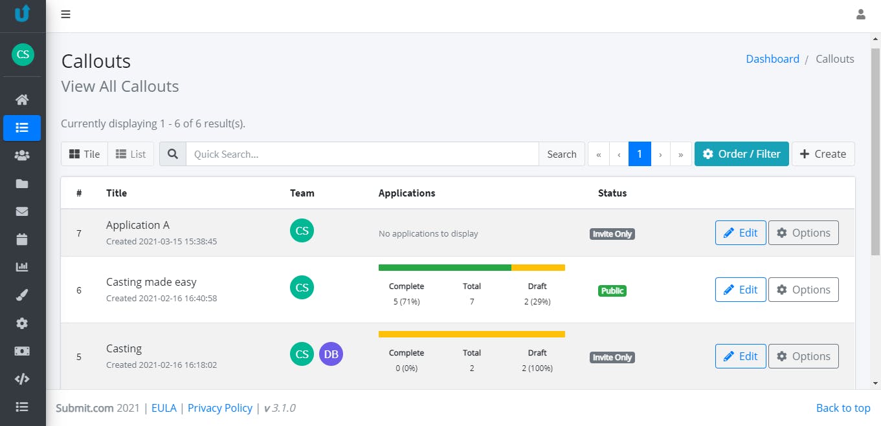Go to next page arrow in pagination
881x426 pixels.
(x=660, y=154)
